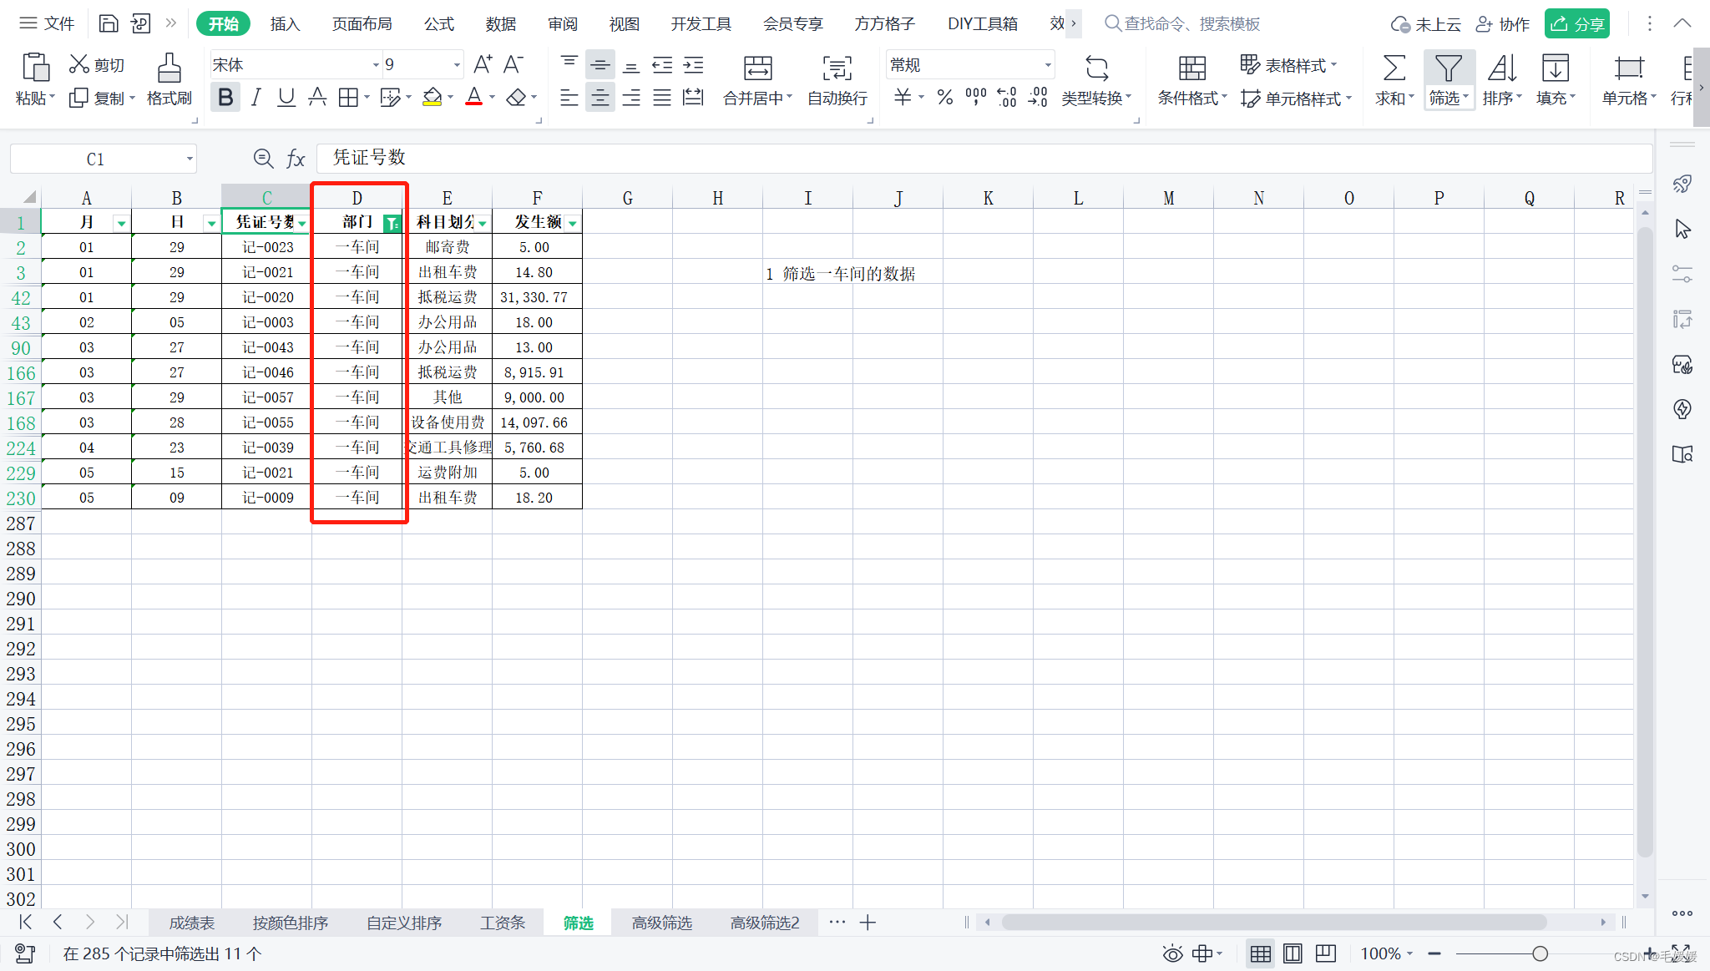The image size is (1710, 971).
Task: Click the 协作 collaborate button
Action: (1503, 23)
